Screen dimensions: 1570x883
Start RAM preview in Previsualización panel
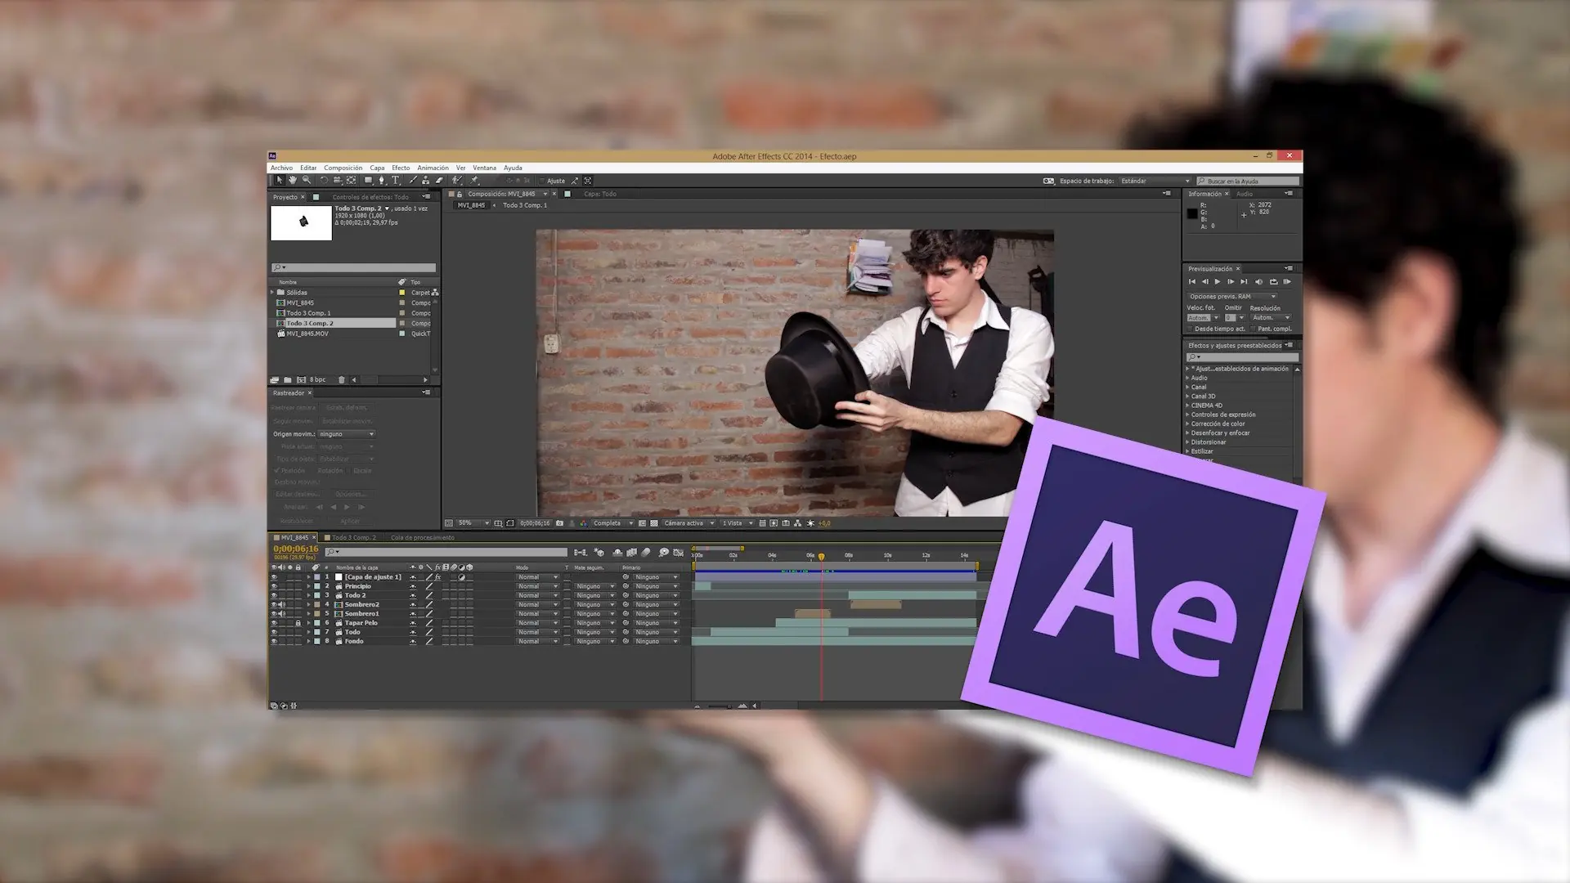(1287, 282)
